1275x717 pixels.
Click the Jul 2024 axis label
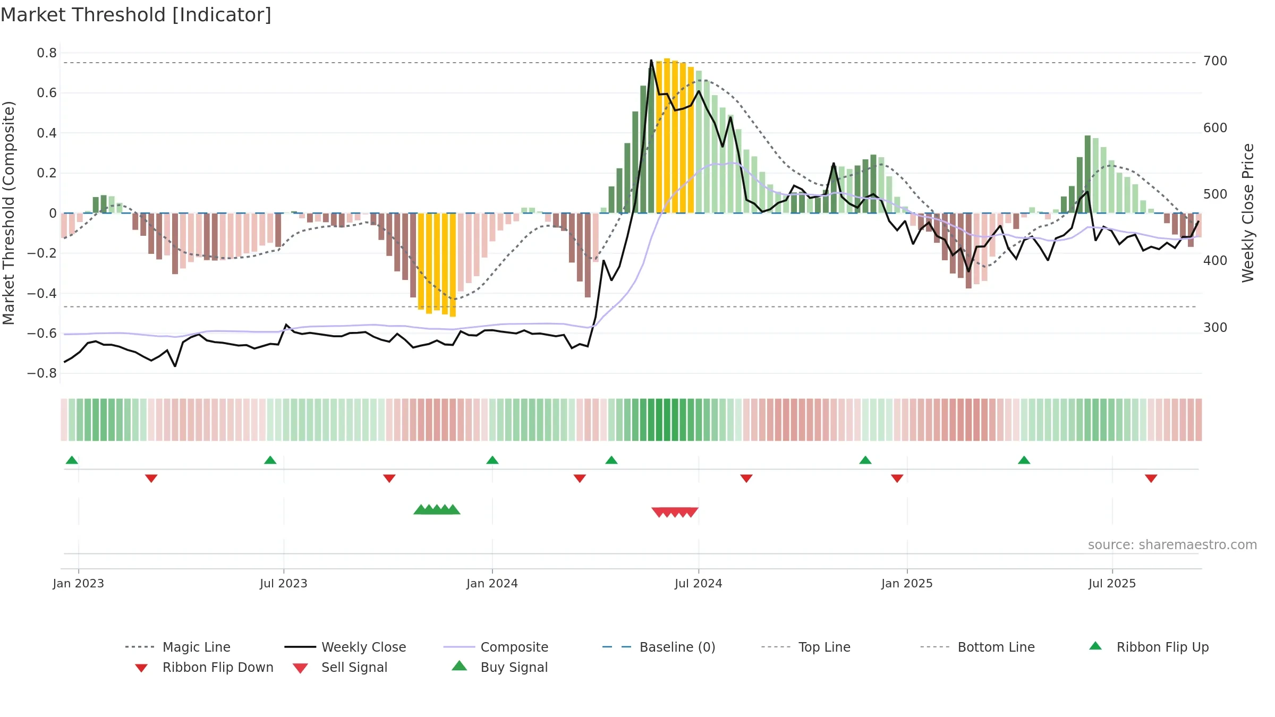[x=699, y=583]
